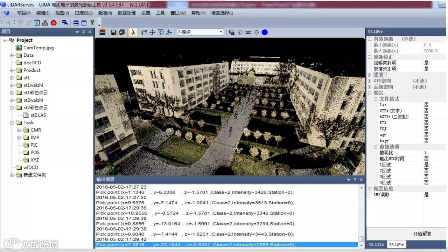This screenshot has width=448, height=252.
Task: Toggle the 加乘常数项 setting value
Action: [x=435, y=63]
